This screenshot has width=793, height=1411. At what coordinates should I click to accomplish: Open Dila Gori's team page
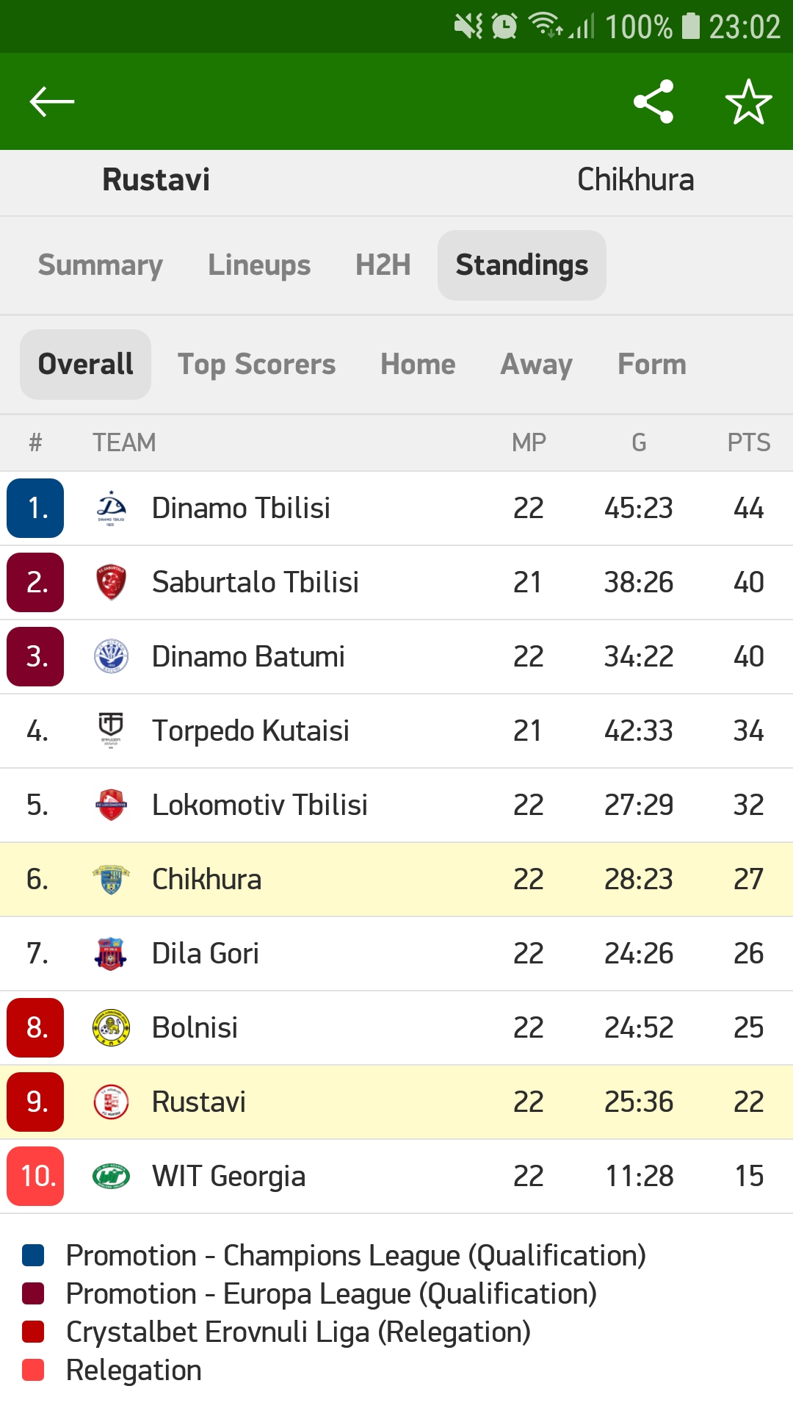coord(204,953)
